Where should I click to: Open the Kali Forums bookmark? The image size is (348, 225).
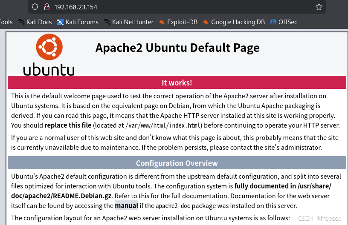(x=78, y=22)
